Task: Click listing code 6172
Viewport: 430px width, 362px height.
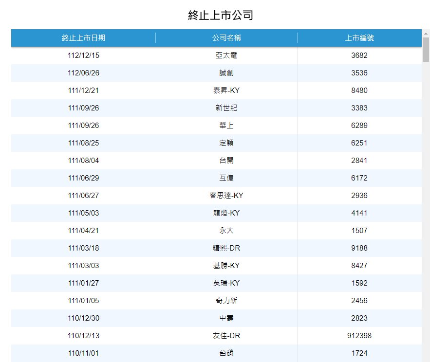Action: (x=359, y=178)
